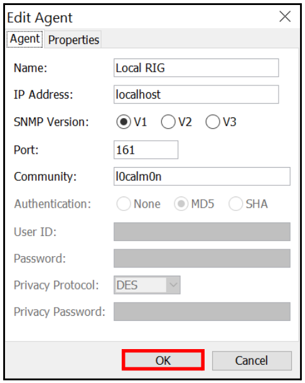Focus the IP Address field with localhost
The width and height of the screenshot is (305, 383).
196,95
